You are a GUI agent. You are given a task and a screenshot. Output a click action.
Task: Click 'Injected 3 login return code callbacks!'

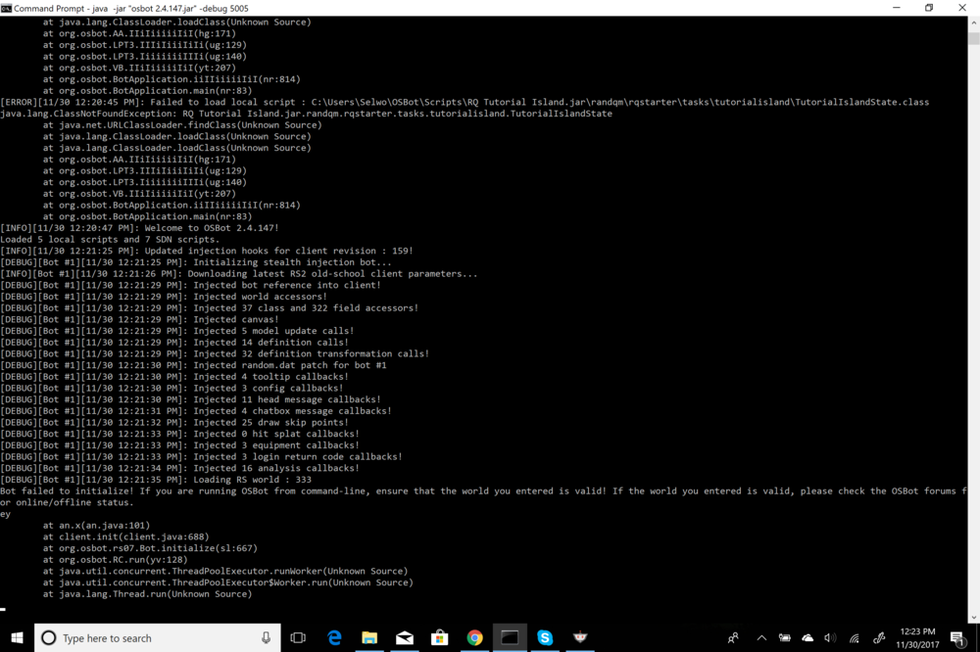point(201,456)
